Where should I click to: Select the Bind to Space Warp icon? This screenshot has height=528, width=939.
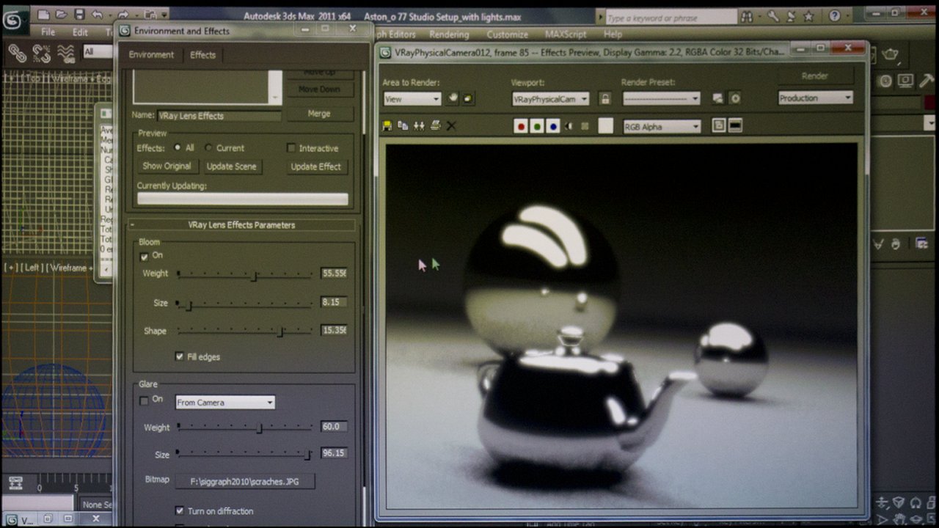click(x=66, y=54)
